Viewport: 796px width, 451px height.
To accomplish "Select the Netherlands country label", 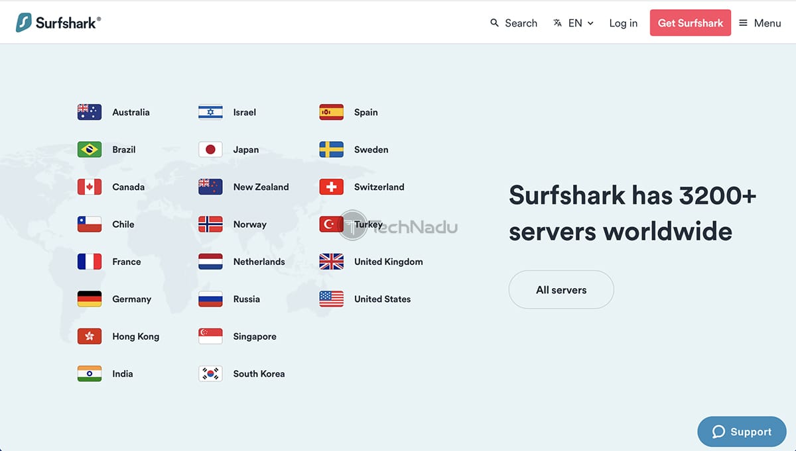I will point(259,262).
